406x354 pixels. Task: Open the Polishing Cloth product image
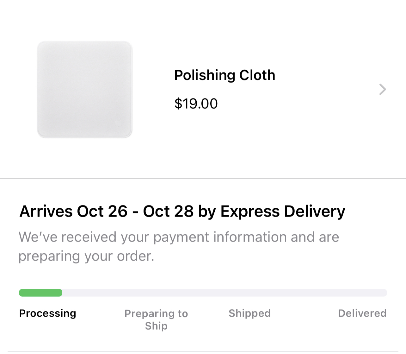(85, 90)
